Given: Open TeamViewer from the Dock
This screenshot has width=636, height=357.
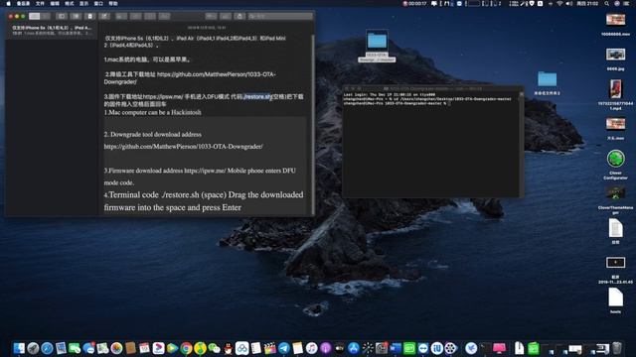Looking at the screenshot, I should pos(423,348).
